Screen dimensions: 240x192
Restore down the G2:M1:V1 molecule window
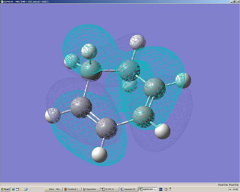[x=235, y=2]
